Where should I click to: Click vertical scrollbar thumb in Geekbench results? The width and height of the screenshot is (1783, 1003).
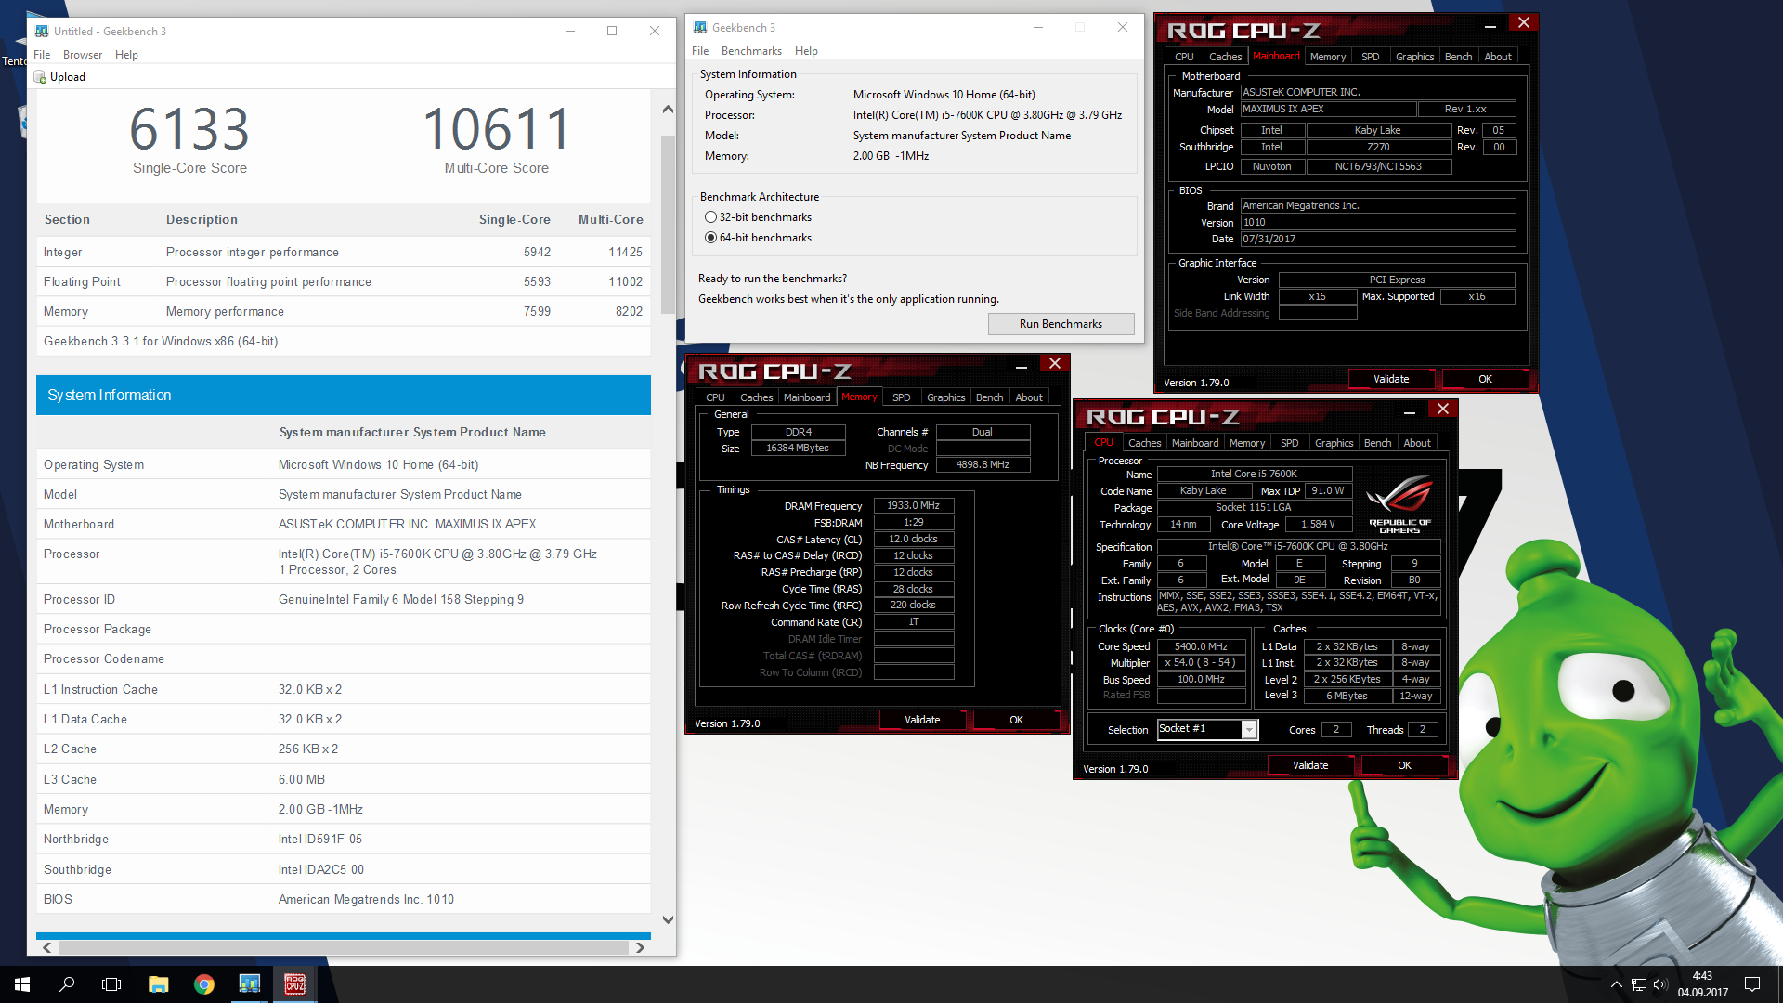click(x=667, y=225)
